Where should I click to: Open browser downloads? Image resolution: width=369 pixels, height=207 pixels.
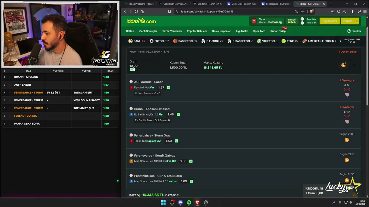(344, 11)
